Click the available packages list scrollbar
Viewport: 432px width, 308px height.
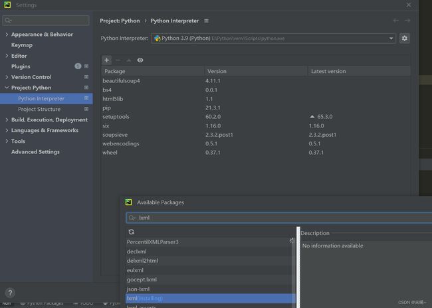tap(294, 273)
